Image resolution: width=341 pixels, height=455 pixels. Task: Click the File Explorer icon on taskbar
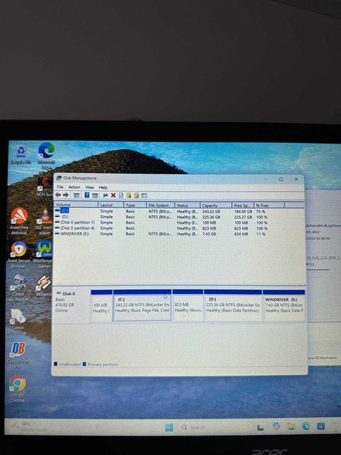(x=291, y=426)
